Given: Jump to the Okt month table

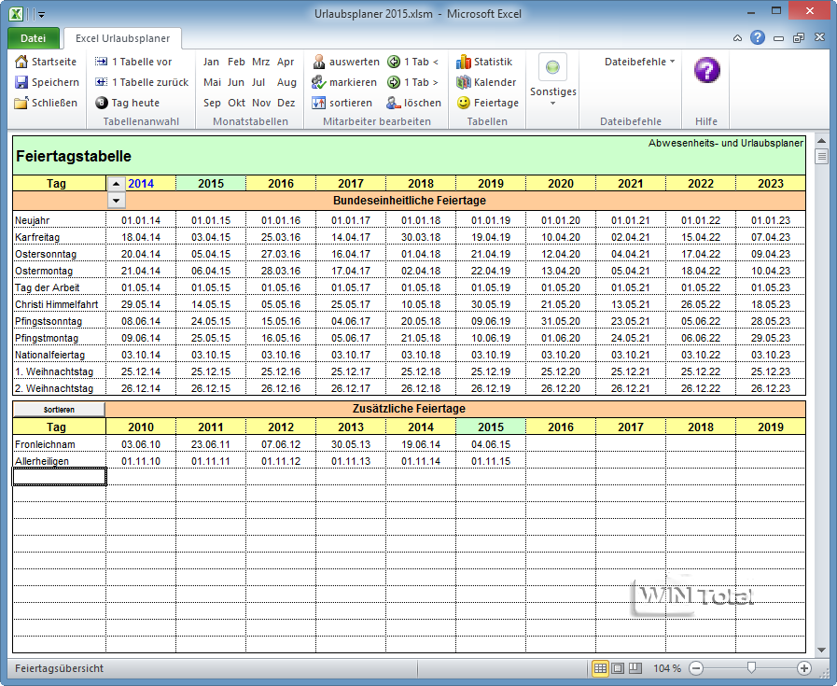Looking at the screenshot, I should 237,103.
